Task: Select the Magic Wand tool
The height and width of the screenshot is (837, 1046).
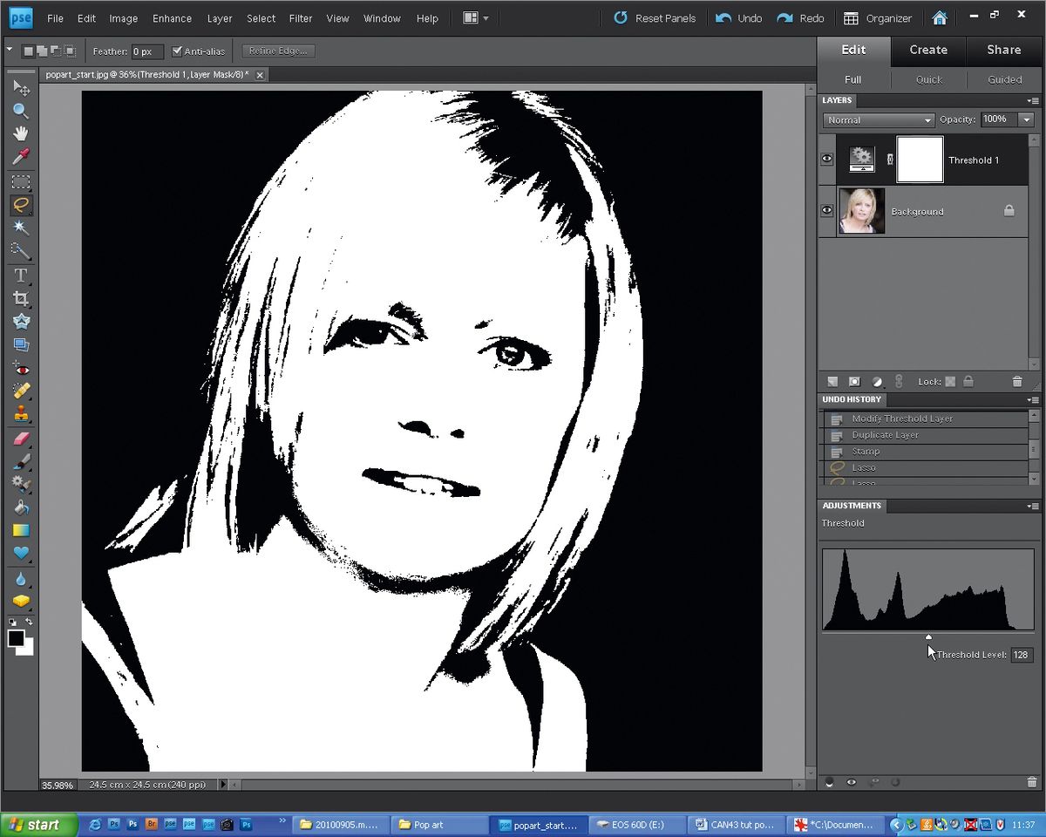Action: coord(22,228)
